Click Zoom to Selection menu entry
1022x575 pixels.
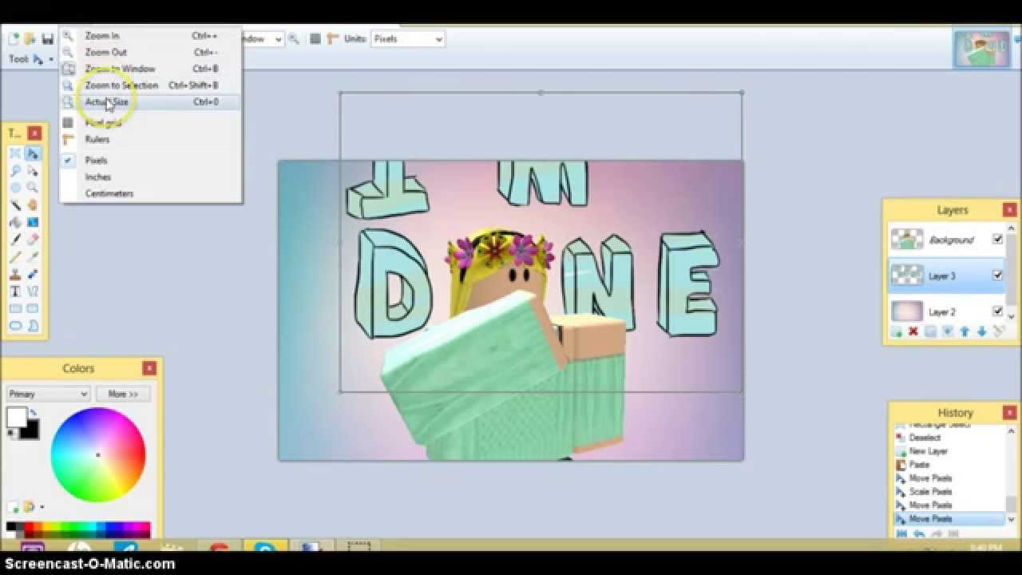click(x=150, y=85)
